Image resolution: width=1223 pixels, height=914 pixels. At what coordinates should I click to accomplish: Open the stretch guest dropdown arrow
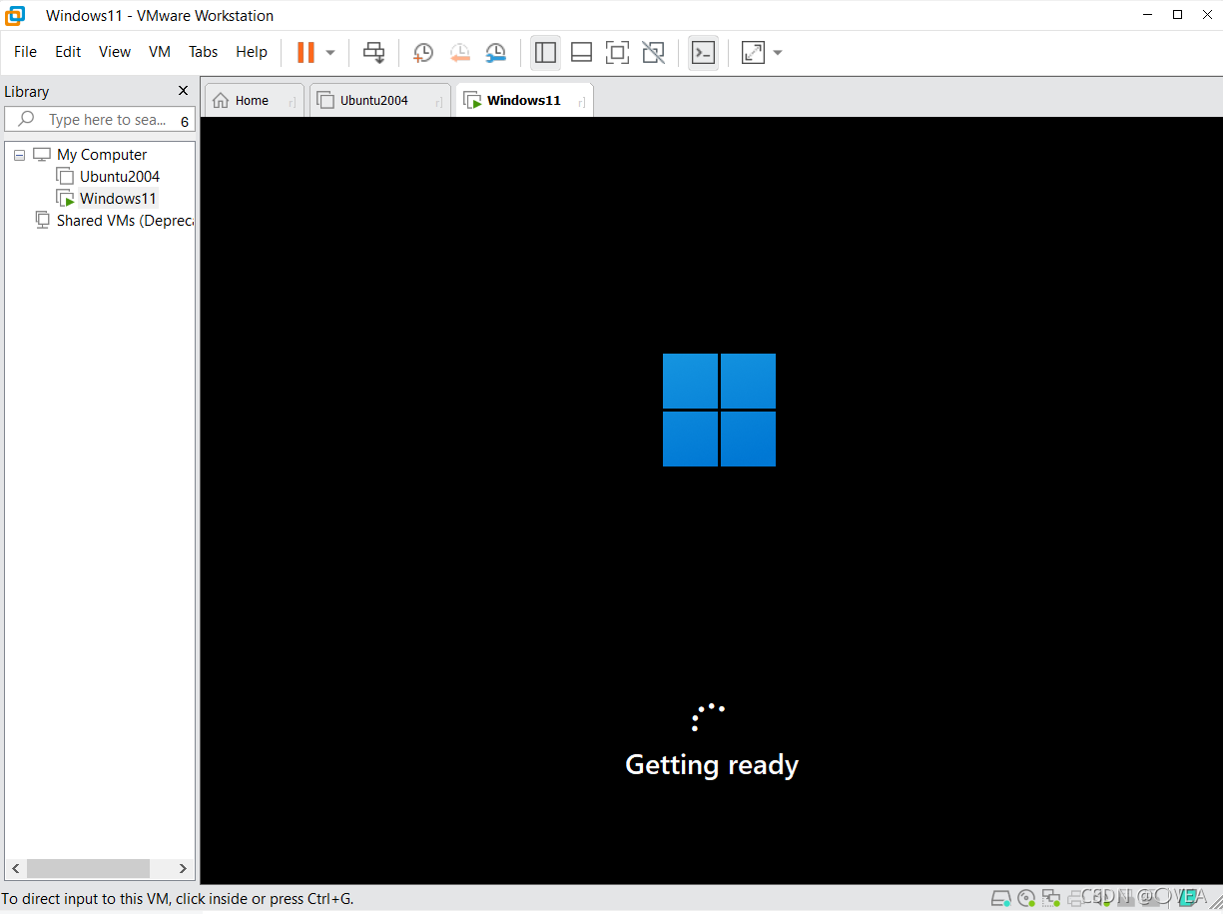[x=778, y=52]
